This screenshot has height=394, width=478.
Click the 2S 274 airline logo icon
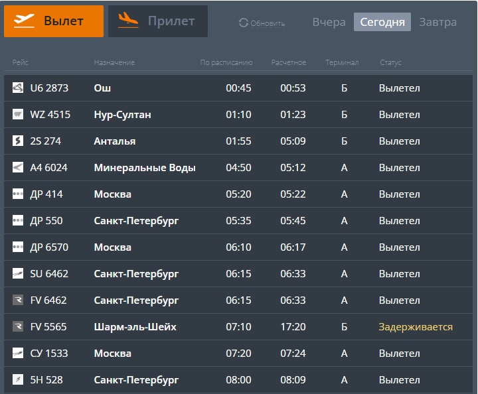(18, 141)
